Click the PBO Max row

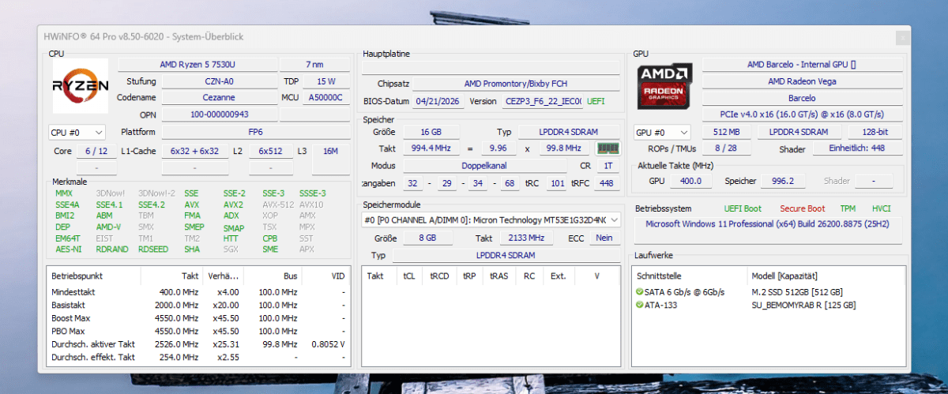pos(198,331)
